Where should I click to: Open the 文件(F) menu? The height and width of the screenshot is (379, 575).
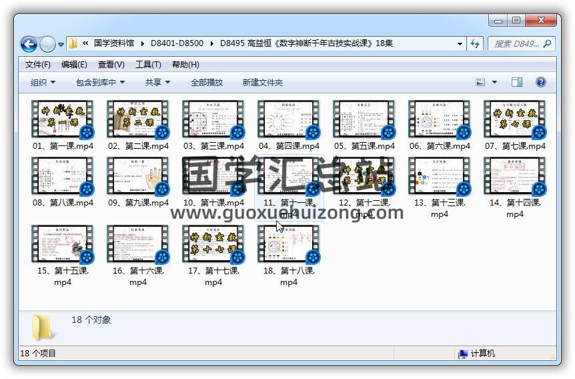click(x=38, y=65)
